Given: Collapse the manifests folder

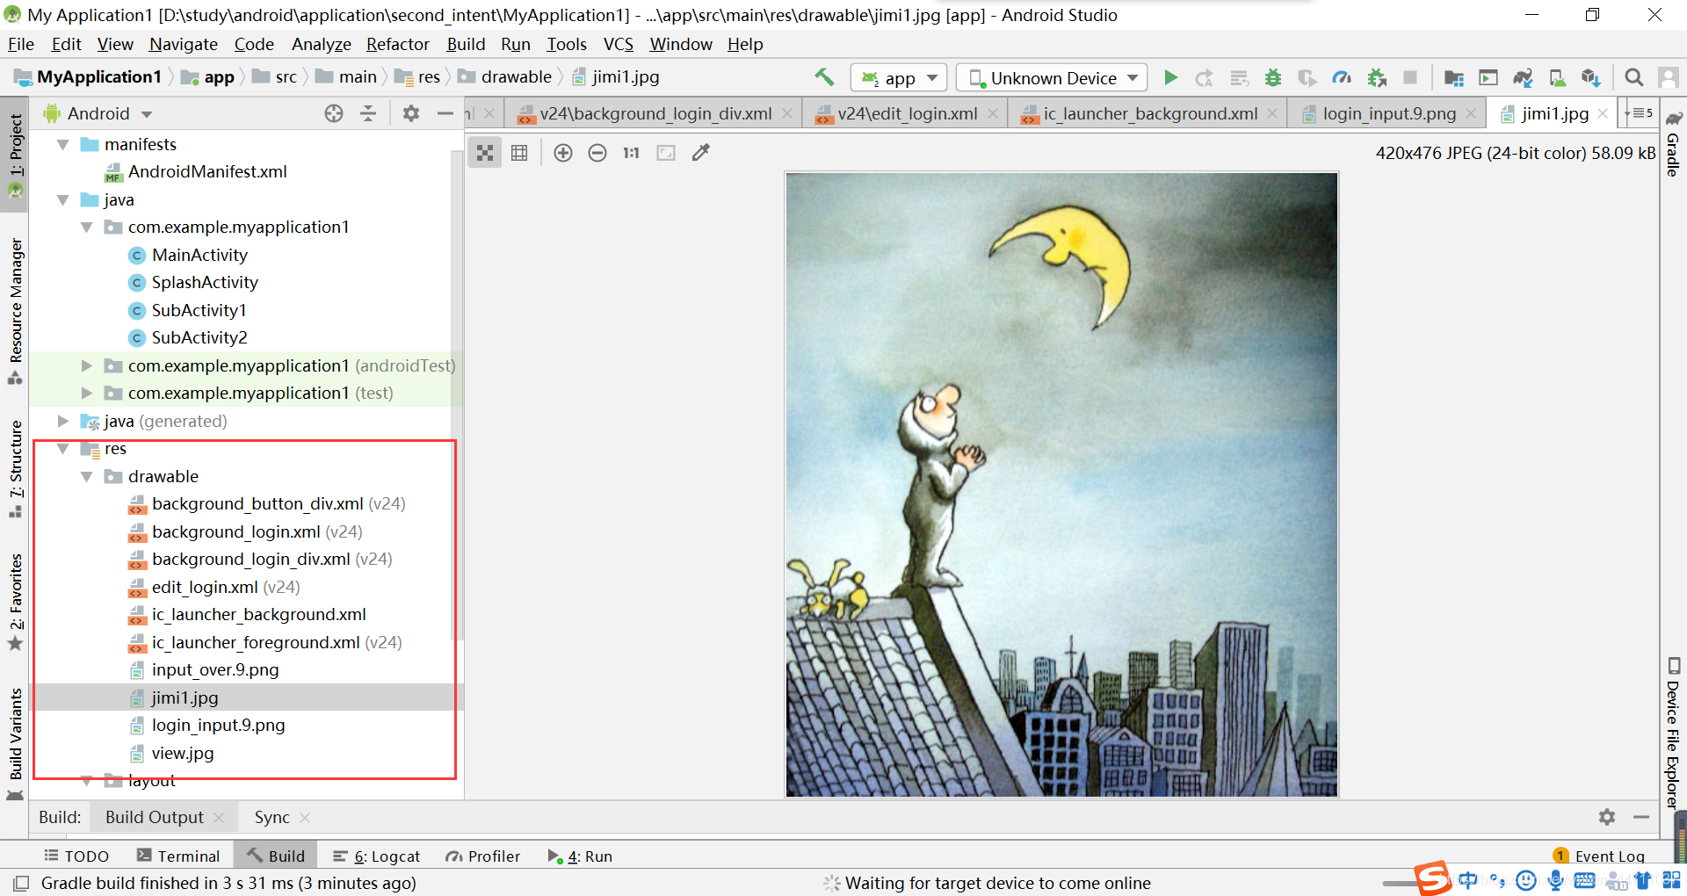Looking at the screenshot, I should click(62, 144).
